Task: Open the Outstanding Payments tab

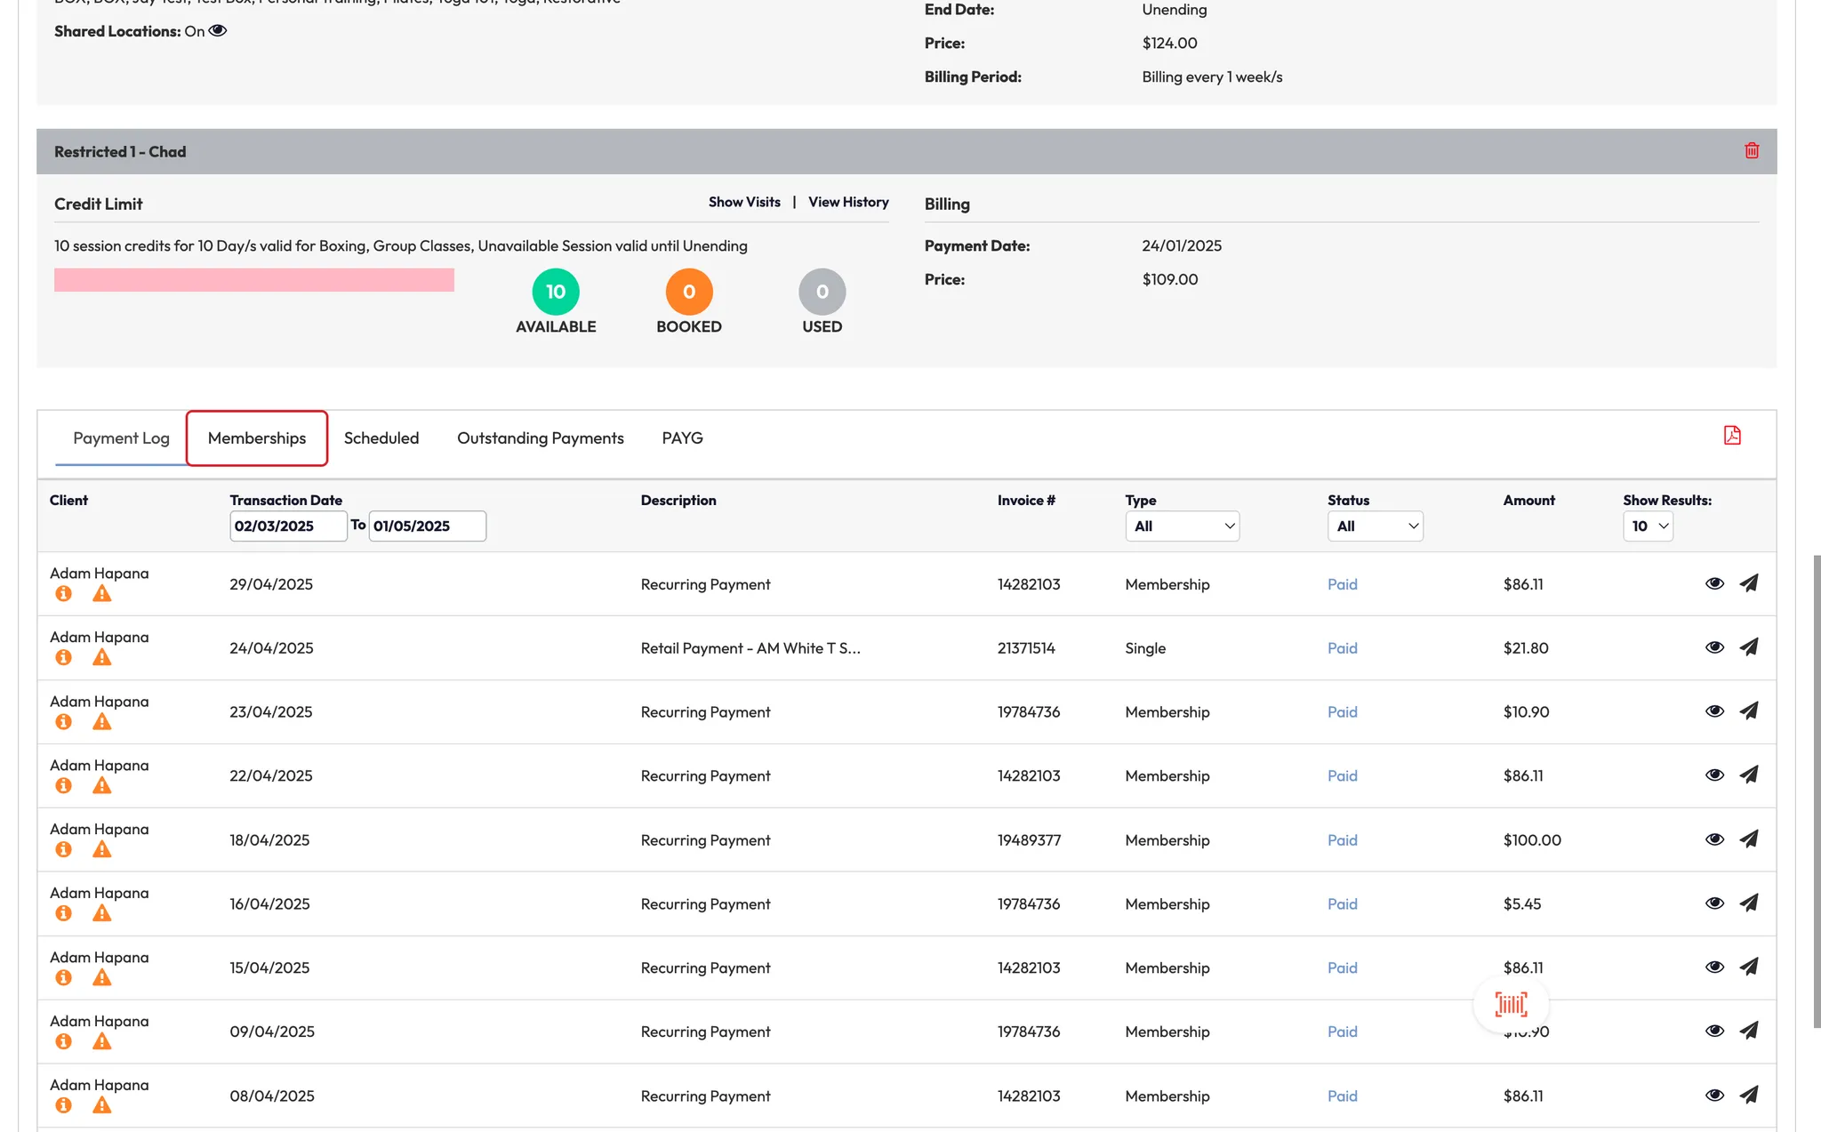Action: (540, 438)
